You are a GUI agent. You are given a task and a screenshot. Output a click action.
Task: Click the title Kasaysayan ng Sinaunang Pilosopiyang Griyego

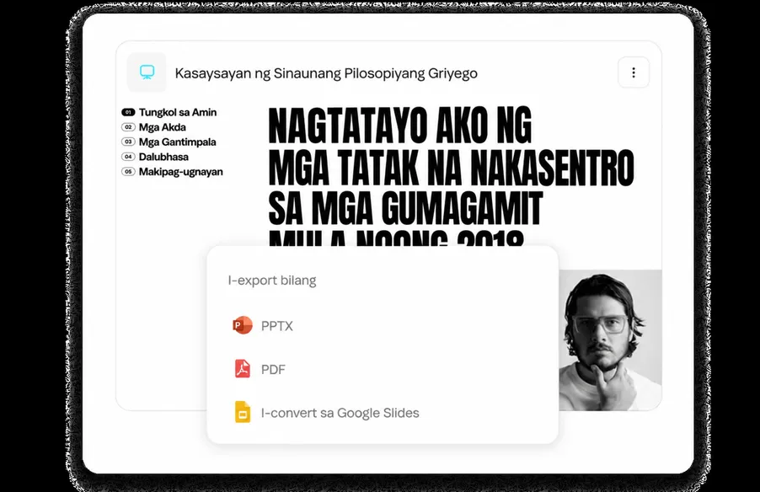[326, 73]
